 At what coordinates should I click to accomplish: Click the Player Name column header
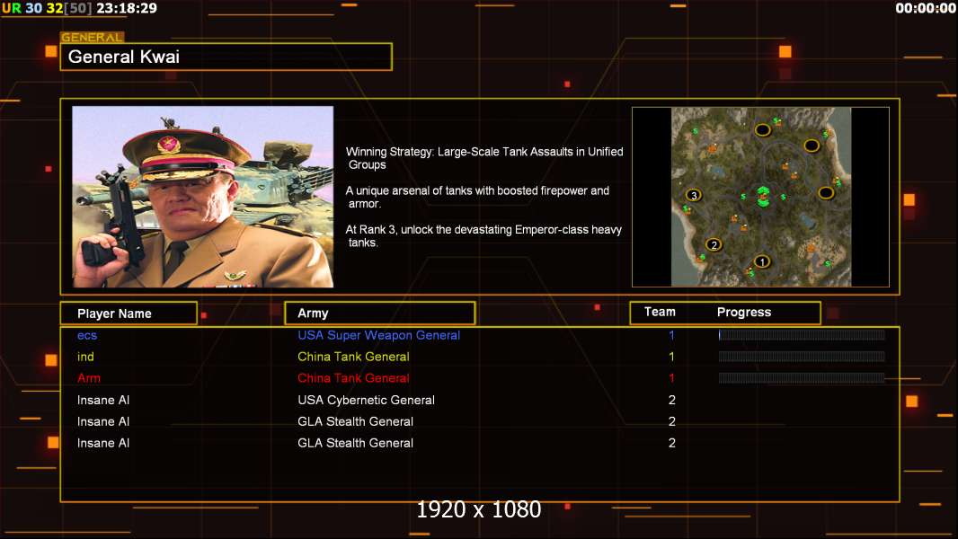pyautogui.click(x=129, y=314)
